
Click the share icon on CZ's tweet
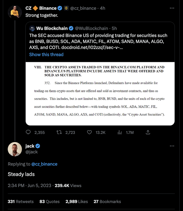pos(148,132)
